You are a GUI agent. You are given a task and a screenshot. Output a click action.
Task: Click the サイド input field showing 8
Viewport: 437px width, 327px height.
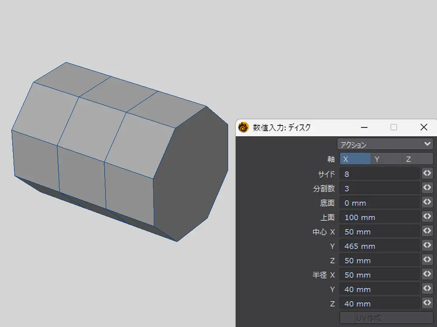coord(379,174)
